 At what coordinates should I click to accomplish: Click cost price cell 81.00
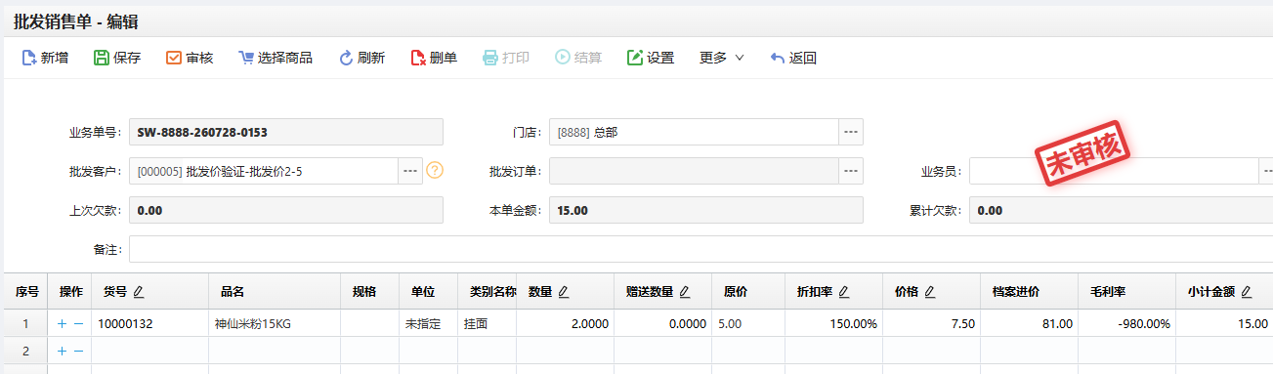pyautogui.click(x=1030, y=323)
